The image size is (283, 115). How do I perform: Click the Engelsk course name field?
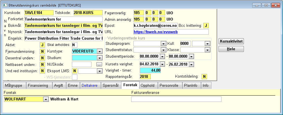tap(63, 38)
